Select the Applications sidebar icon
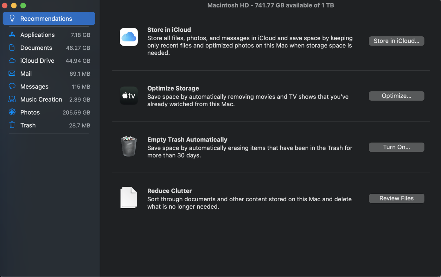The width and height of the screenshot is (441, 277). (x=12, y=35)
